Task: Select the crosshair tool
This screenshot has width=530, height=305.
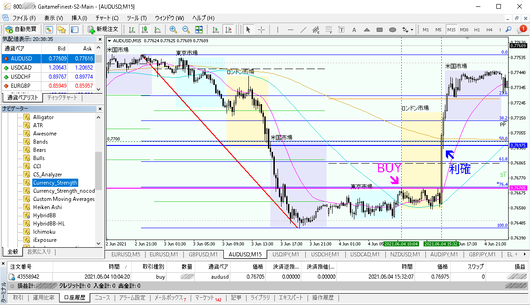Action: coord(261,30)
